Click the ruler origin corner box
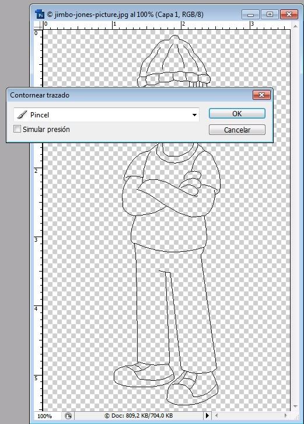304x424 pixels. [38, 26]
